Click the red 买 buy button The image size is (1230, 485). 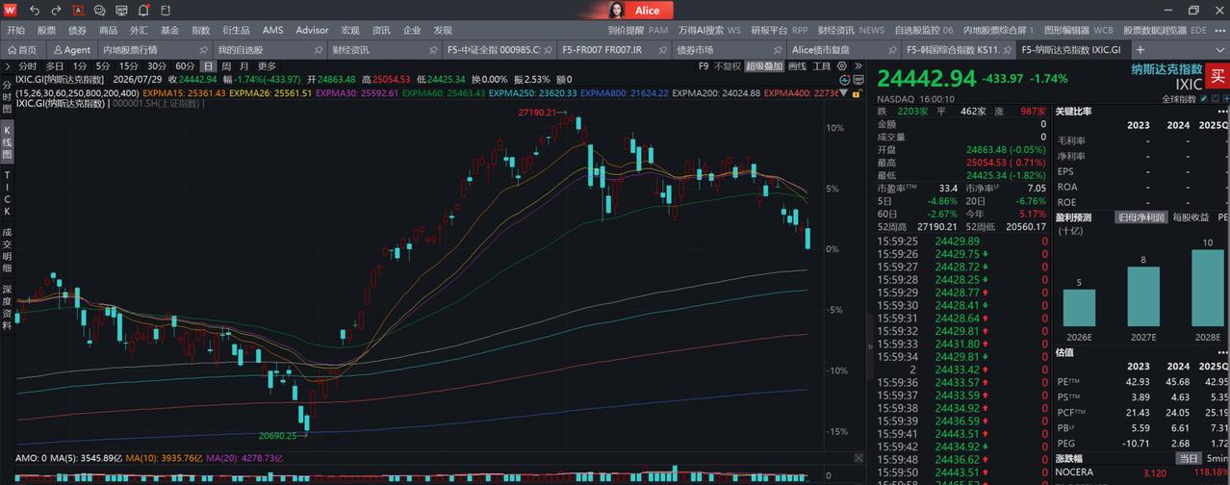1217,74
